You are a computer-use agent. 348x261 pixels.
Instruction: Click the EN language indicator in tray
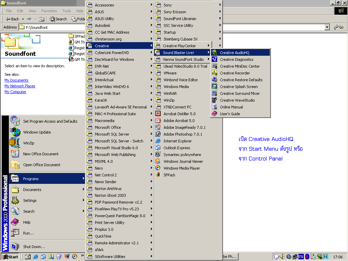click(301, 257)
